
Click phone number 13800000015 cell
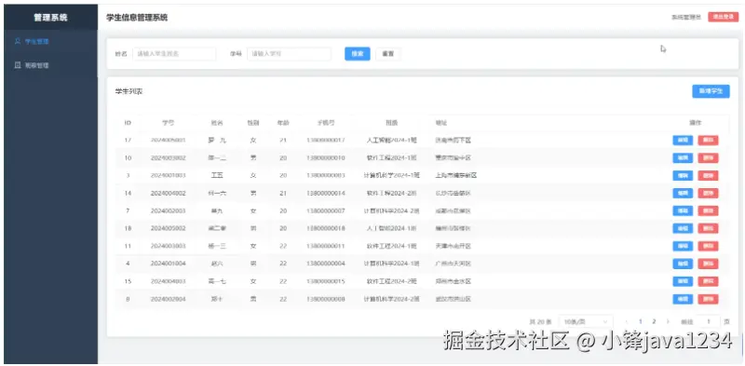click(x=326, y=281)
